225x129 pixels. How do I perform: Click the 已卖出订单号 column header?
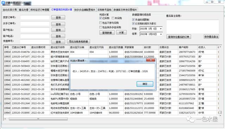pos(21,47)
